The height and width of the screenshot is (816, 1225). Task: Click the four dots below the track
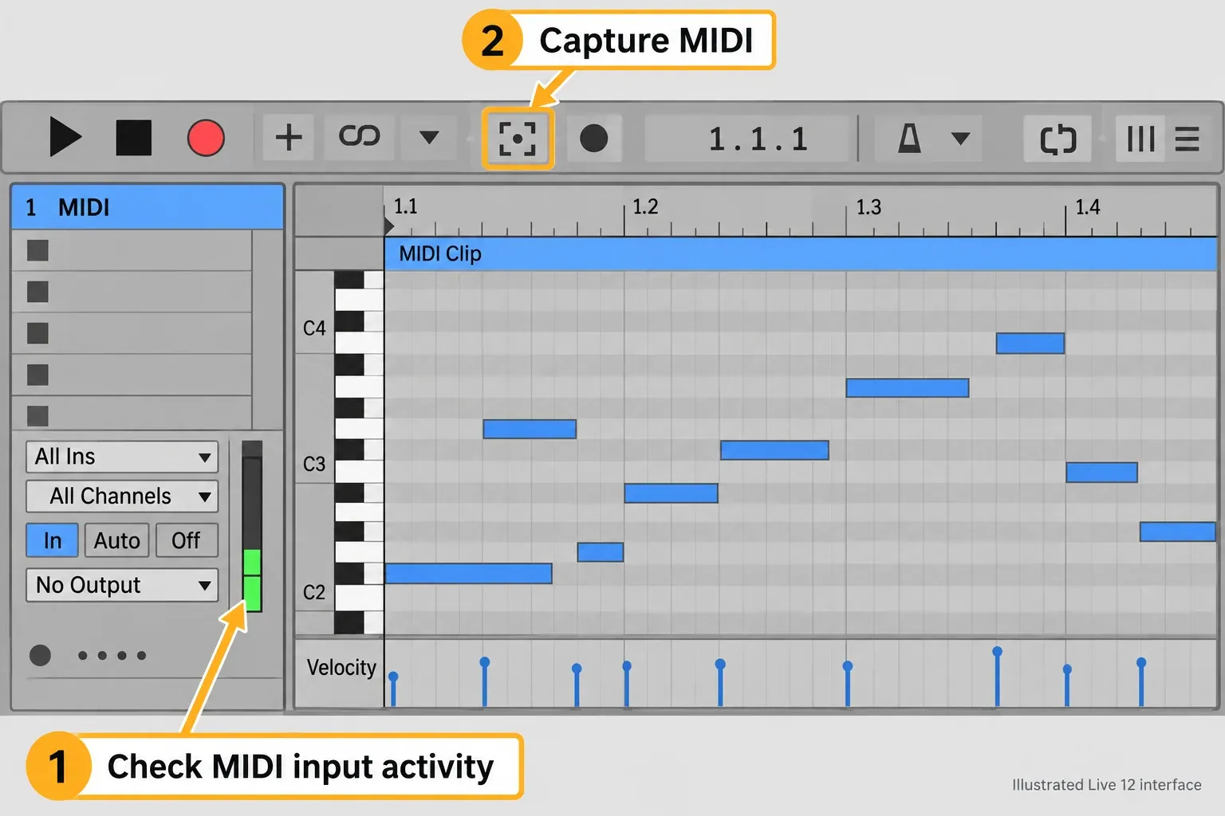coord(112,656)
